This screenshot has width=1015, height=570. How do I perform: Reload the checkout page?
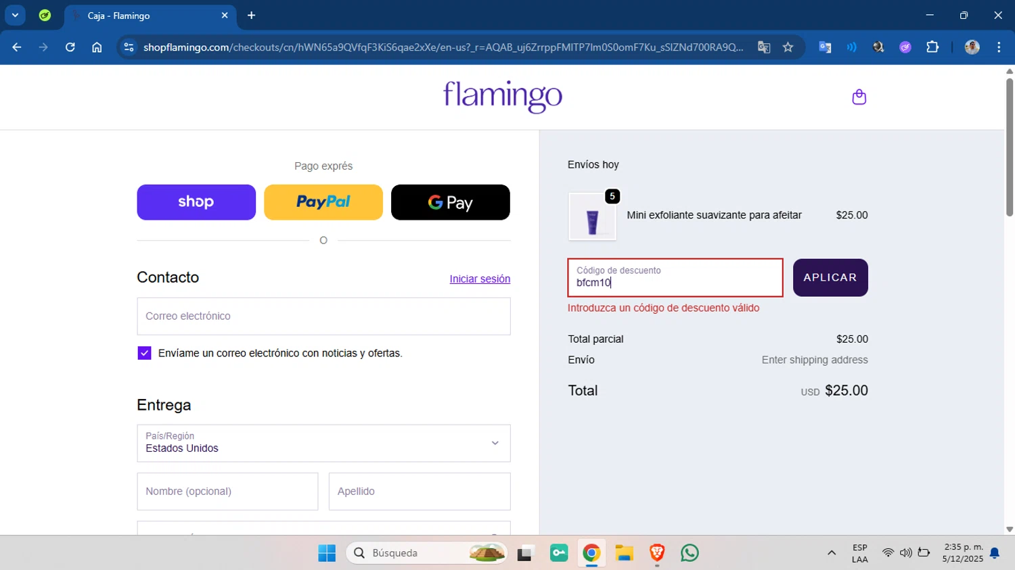tap(70, 47)
